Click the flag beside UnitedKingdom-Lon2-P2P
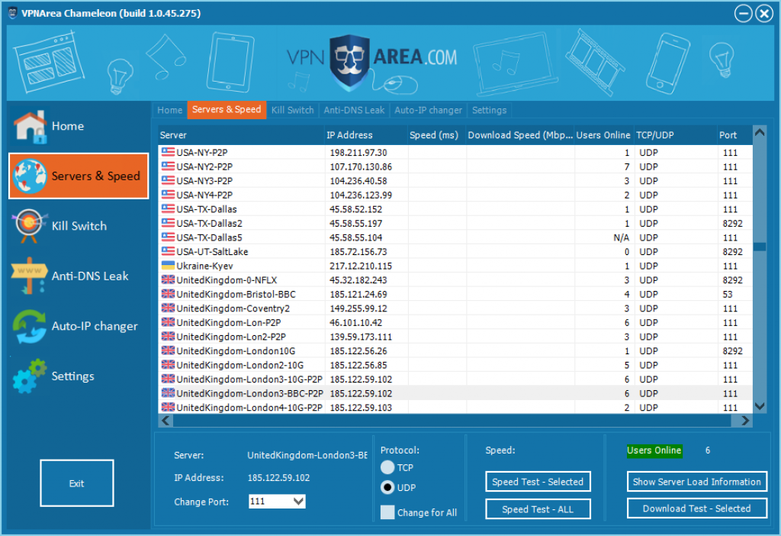 click(x=168, y=337)
